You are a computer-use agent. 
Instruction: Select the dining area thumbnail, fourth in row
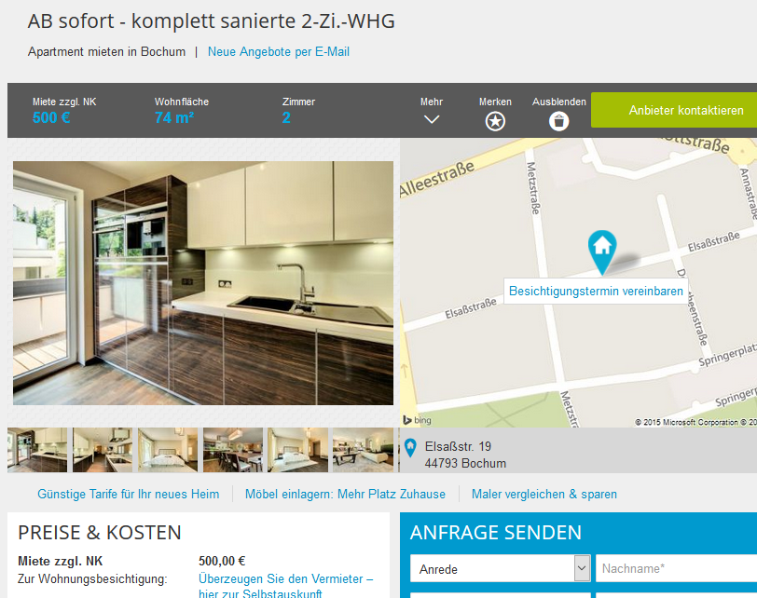pos(233,450)
